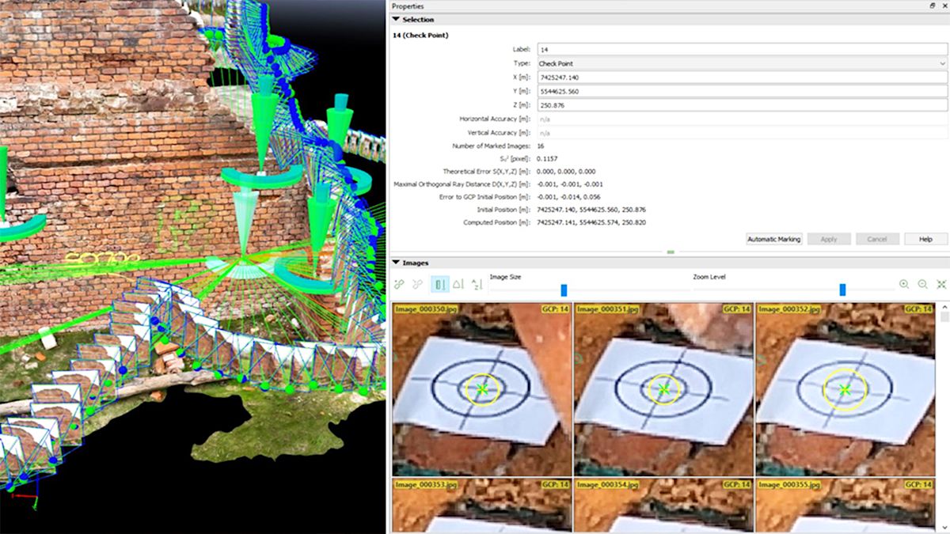950x534 pixels.
Task: Collapse the Images section header
Action: coord(396,261)
